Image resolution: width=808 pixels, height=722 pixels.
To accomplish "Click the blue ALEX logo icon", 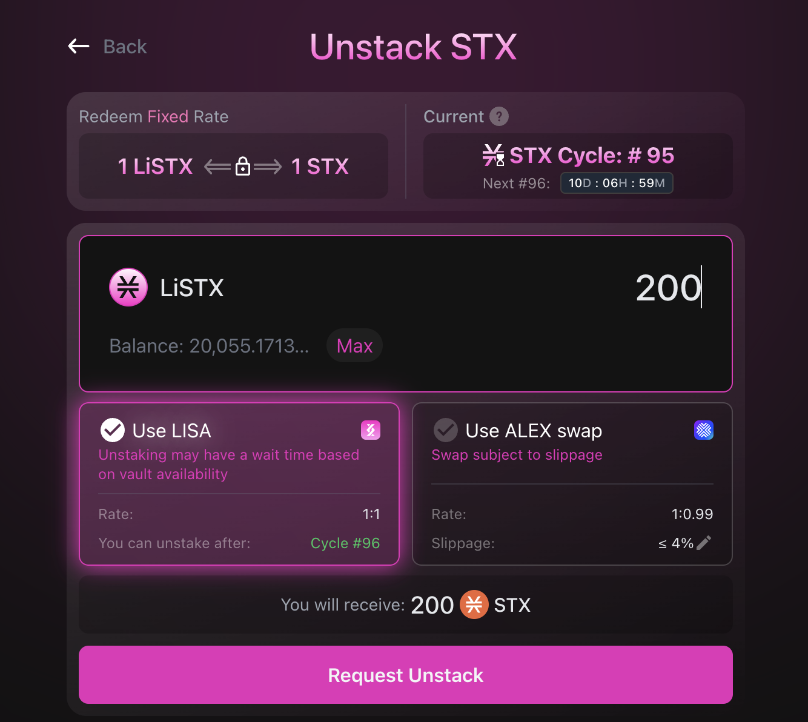I will point(703,430).
